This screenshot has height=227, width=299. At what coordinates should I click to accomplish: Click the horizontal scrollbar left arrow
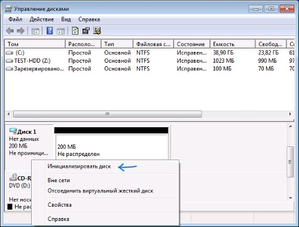pyautogui.click(x=8, y=114)
